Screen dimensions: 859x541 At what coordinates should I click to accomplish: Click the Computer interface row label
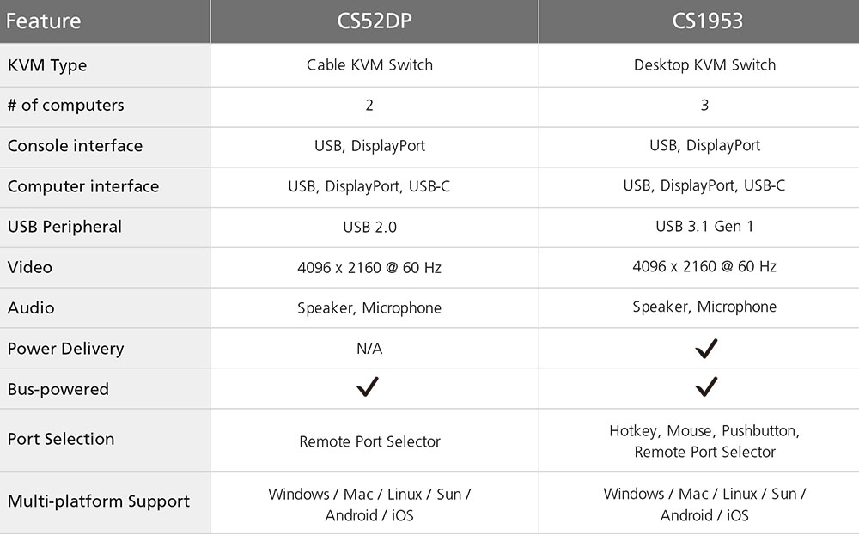(83, 186)
